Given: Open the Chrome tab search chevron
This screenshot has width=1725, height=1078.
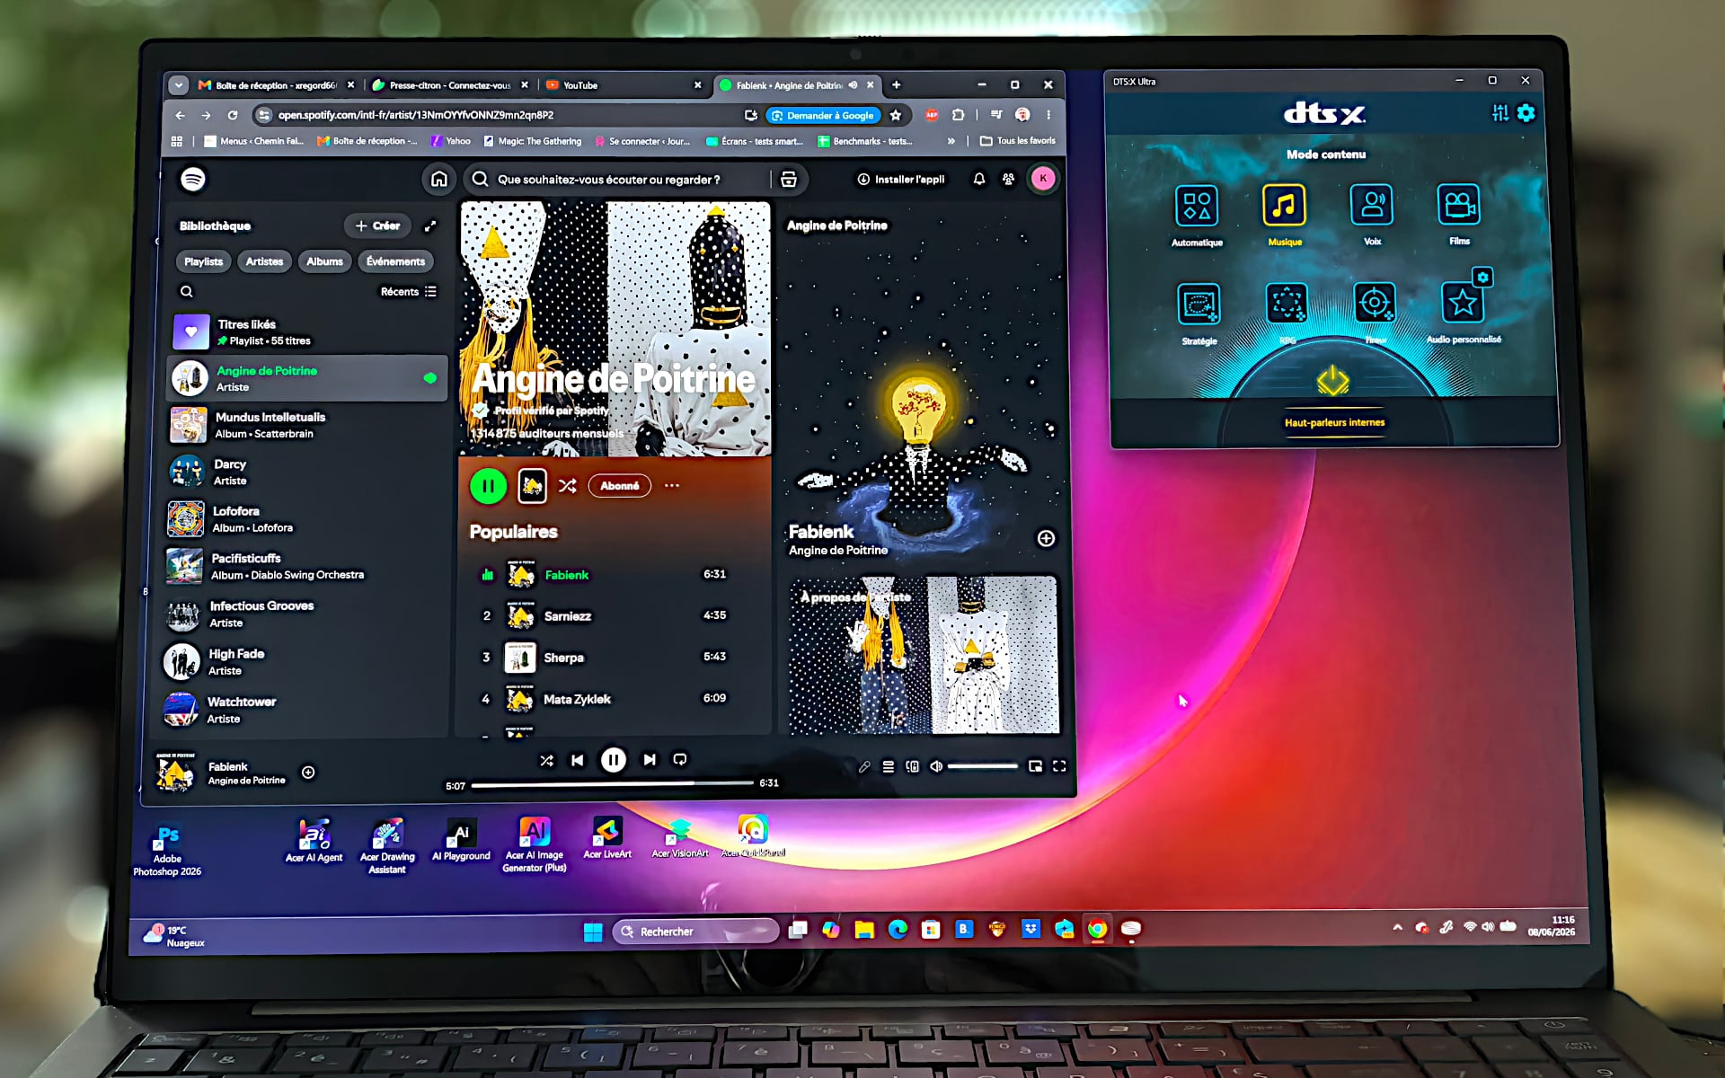Looking at the screenshot, I should pos(179,85).
